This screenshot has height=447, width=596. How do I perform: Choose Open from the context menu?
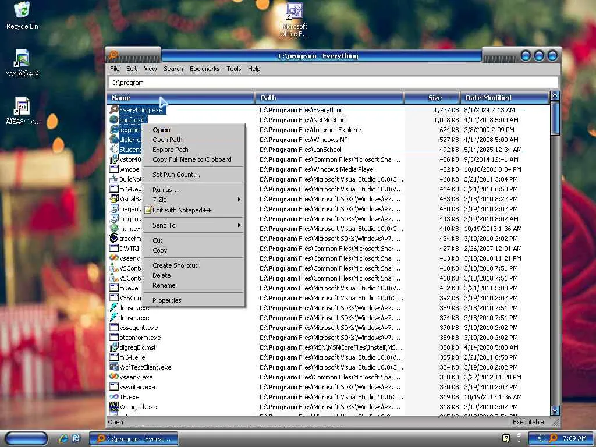coord(193,130)
